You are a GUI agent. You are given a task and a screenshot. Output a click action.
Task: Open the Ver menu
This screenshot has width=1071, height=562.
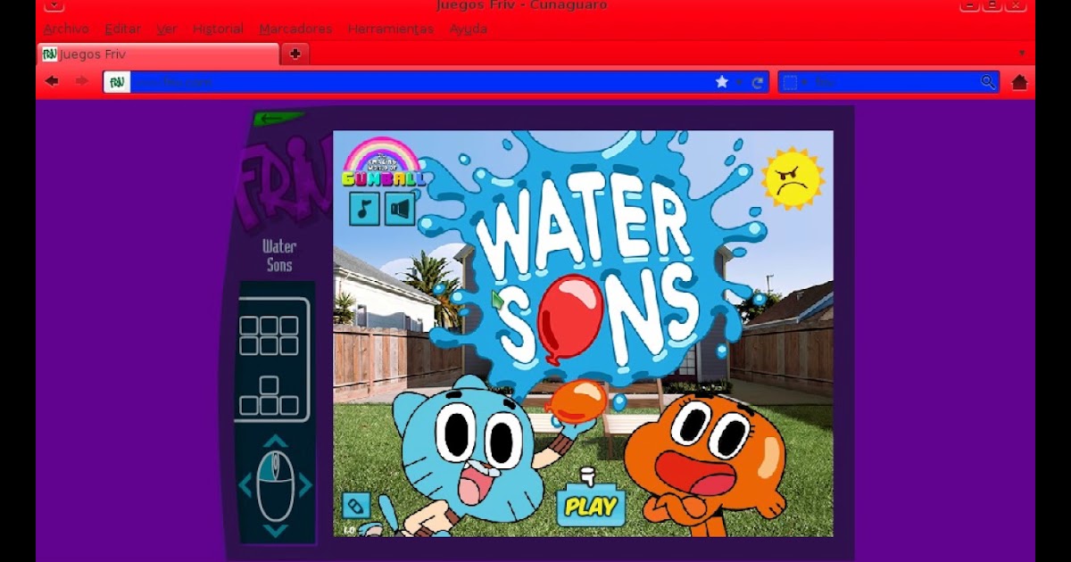[167, 29]
